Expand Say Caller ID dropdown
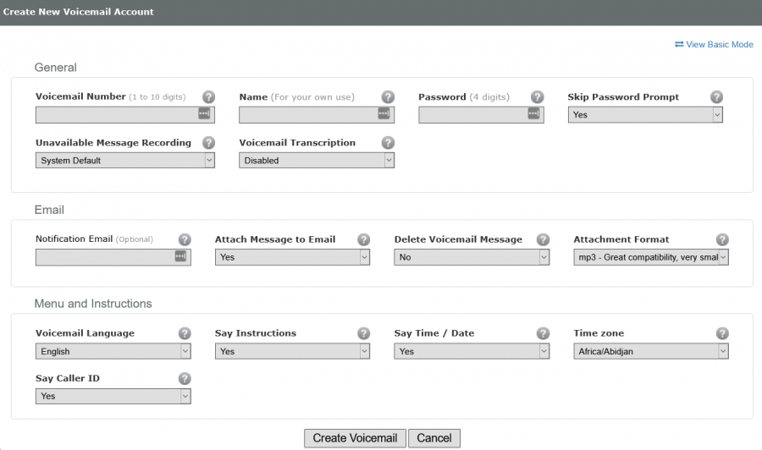The image size is (762, 450). tap(113, 396)
